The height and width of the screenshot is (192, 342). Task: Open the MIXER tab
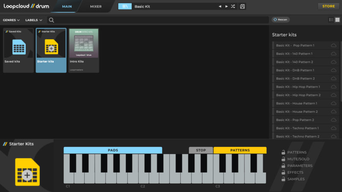tap(96, 6)
